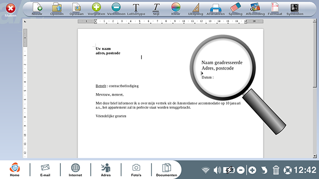319x179 pixels.
Task: Save the document with Opslaan
Action: pyautogui.click(x=77, y=9)
